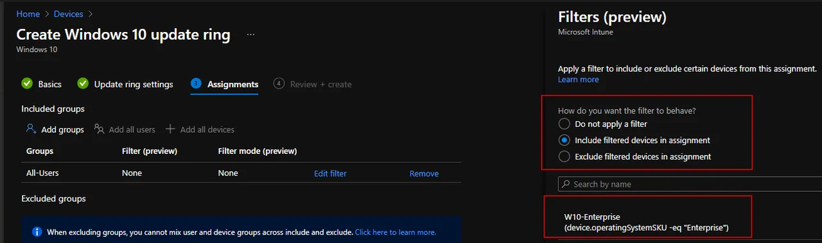Open the ellipsis menu beside page title
The height and width of the screenshot is (243, 822).
(x=250, y=35)
